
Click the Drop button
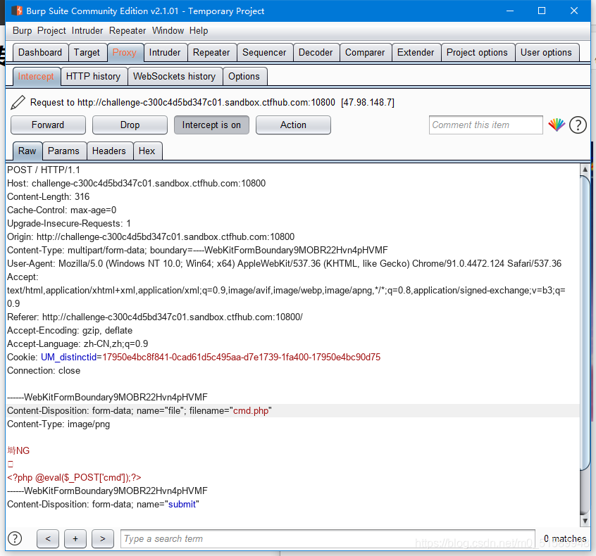[130, 125]
